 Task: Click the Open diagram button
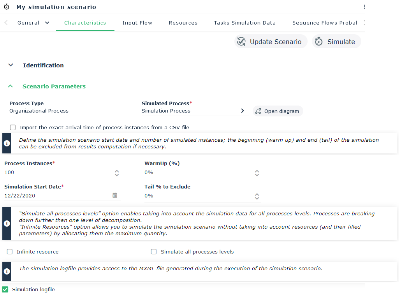coord(278,111)
